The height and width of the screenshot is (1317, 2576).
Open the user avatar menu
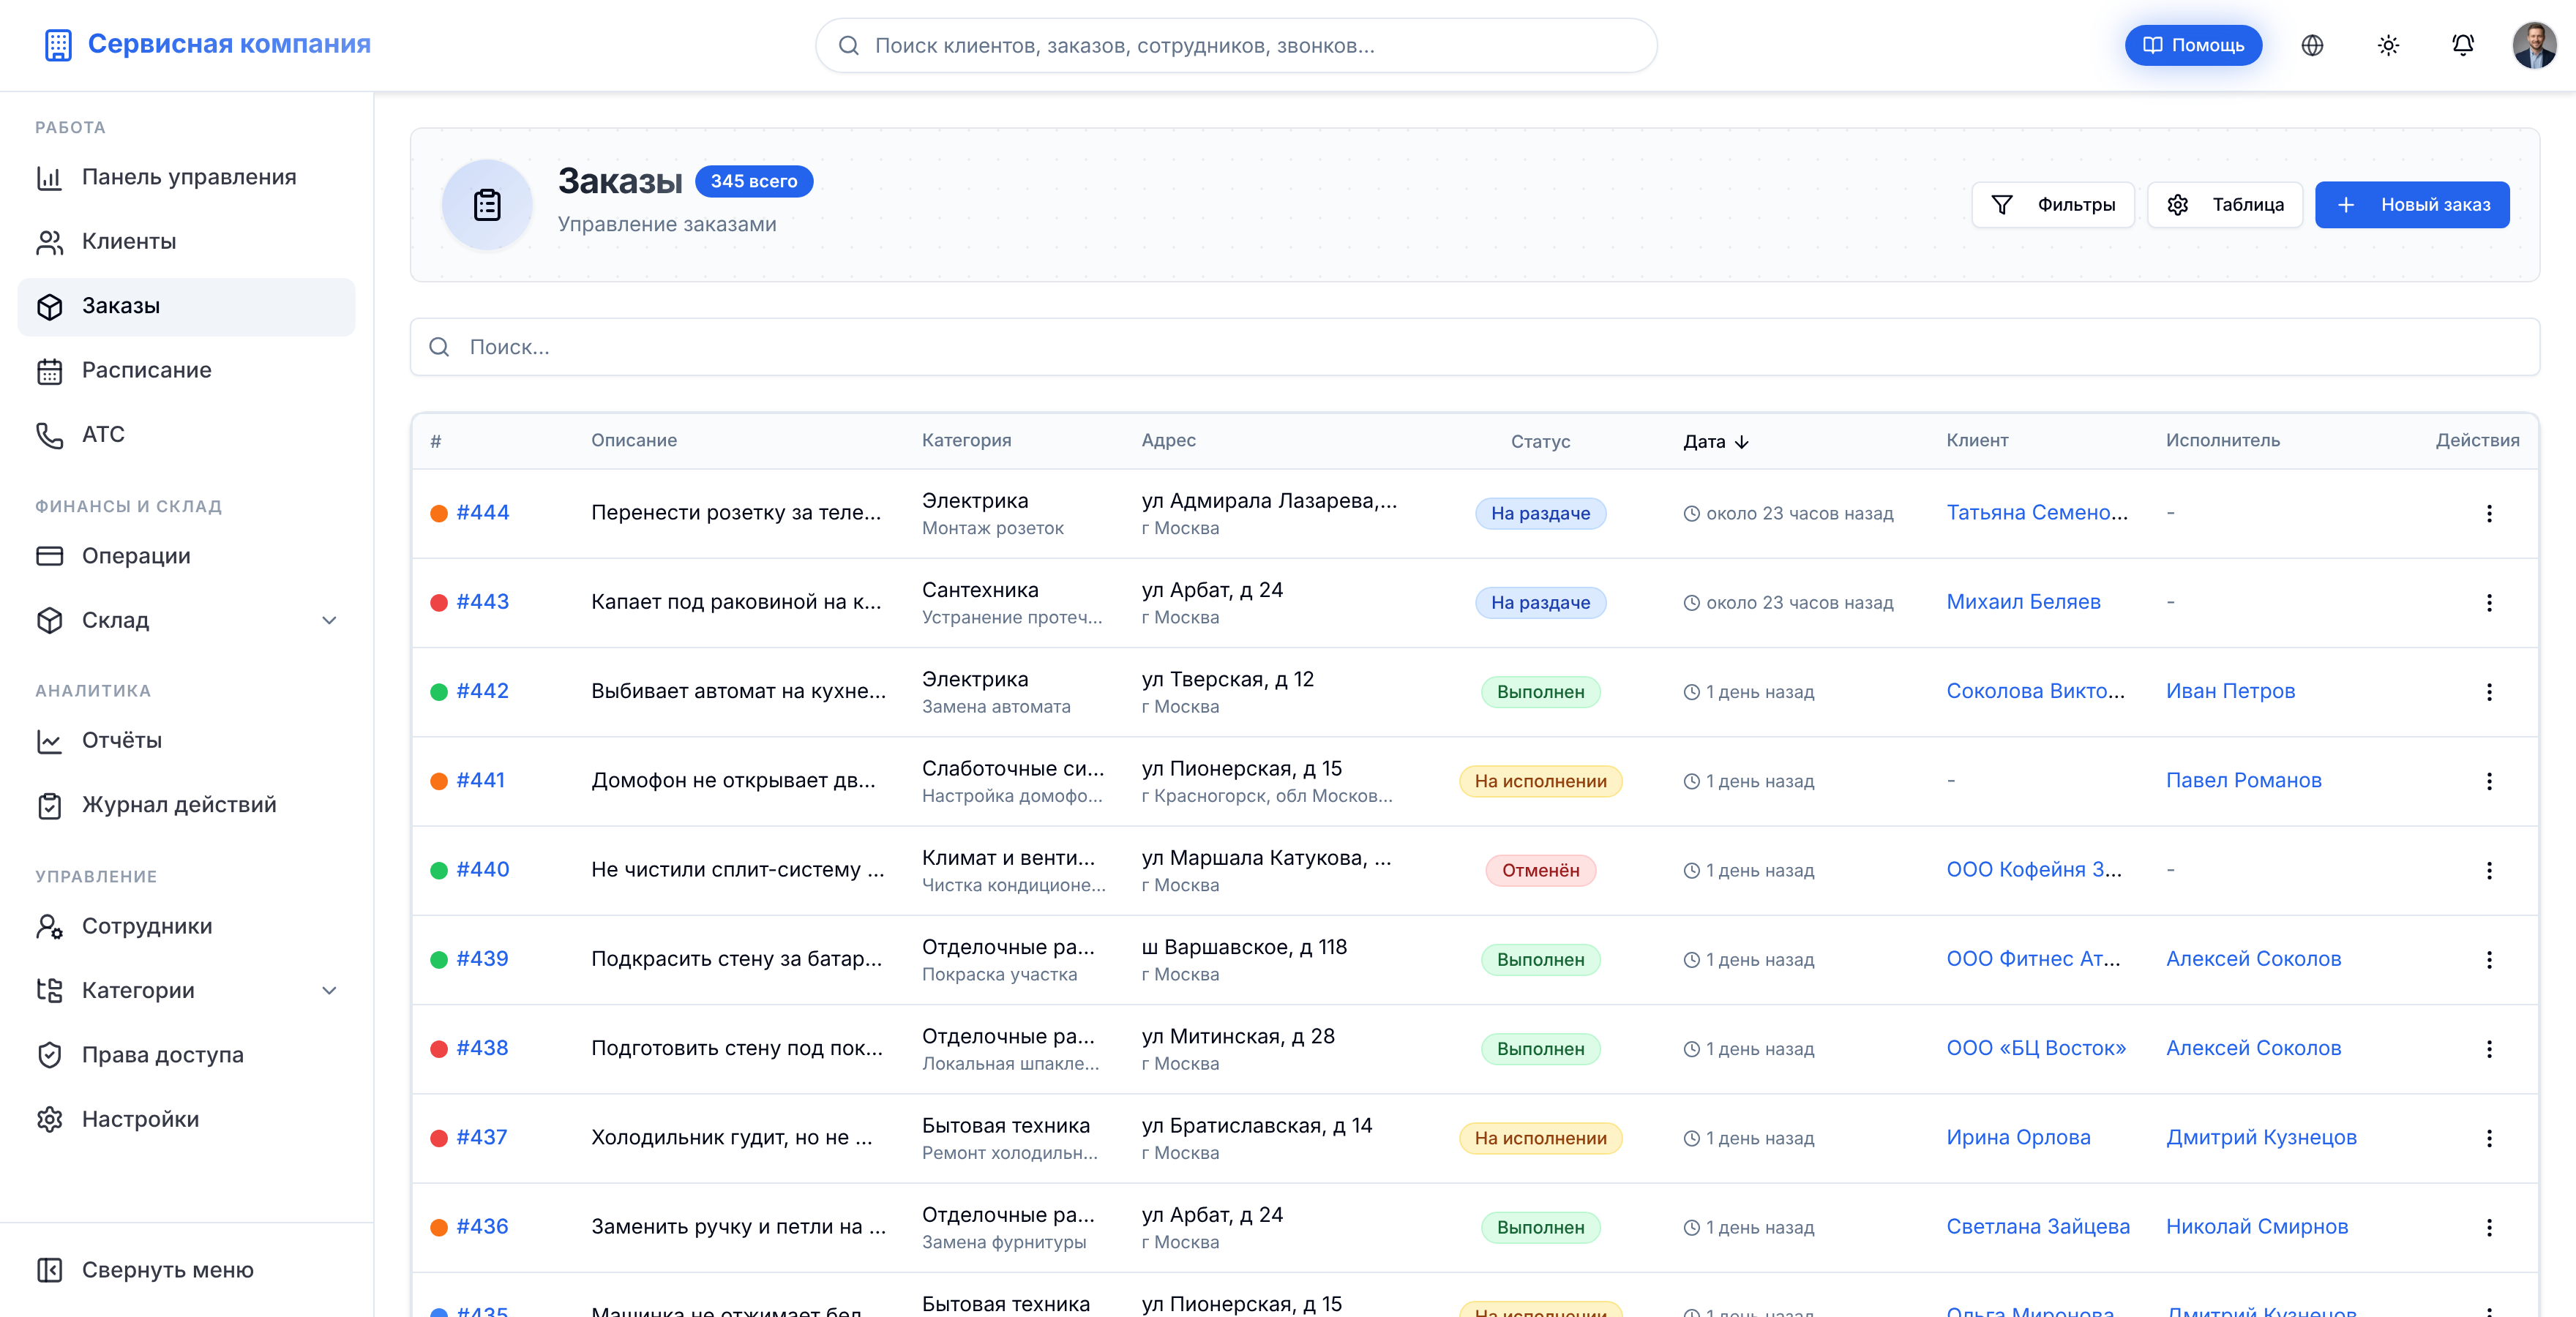pyautogui.click(x=2534, y=45)
